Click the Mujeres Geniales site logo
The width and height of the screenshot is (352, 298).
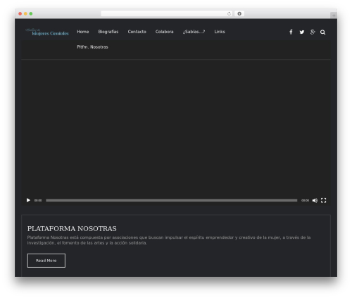[47, 32]
